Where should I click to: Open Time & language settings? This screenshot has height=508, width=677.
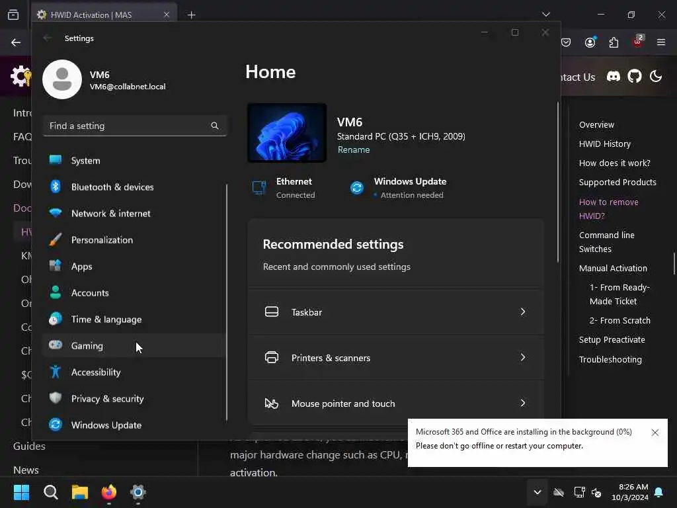click(134, 319)
